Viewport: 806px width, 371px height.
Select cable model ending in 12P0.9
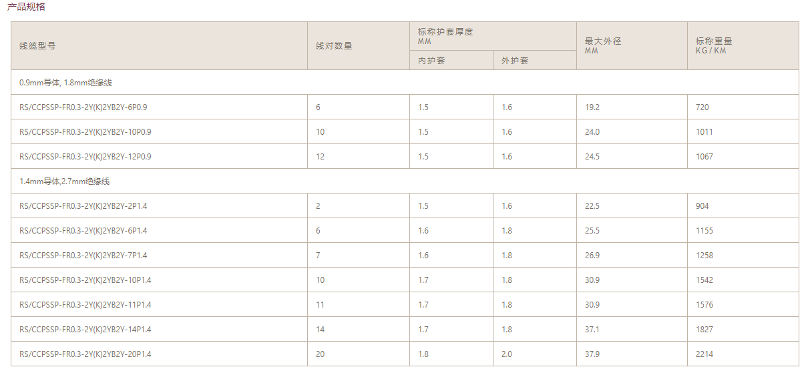point(85,157)
